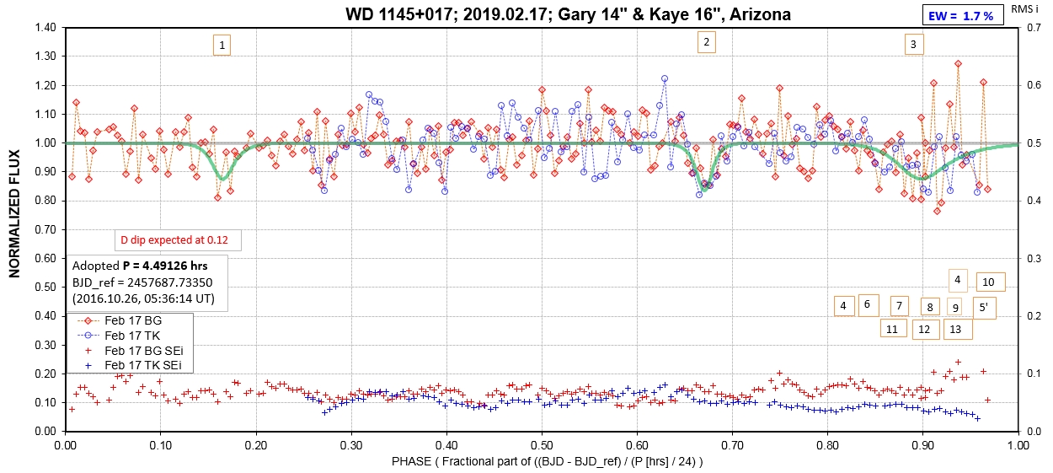Select the dip label box numbered 1
1053x473 pixels.
point(222,46)
